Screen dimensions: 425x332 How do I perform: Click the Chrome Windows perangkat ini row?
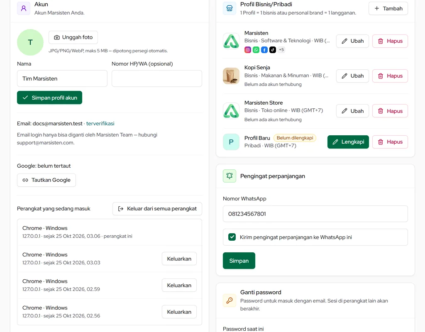(110, 232)
